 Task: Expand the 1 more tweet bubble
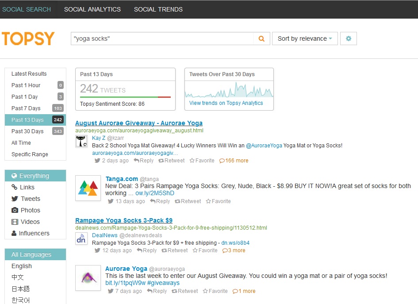(x=244, y=291)
